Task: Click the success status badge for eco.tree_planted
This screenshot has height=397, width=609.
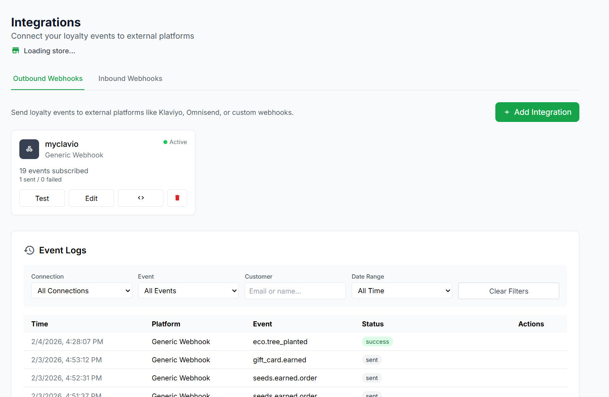Action: pos(377,342)
